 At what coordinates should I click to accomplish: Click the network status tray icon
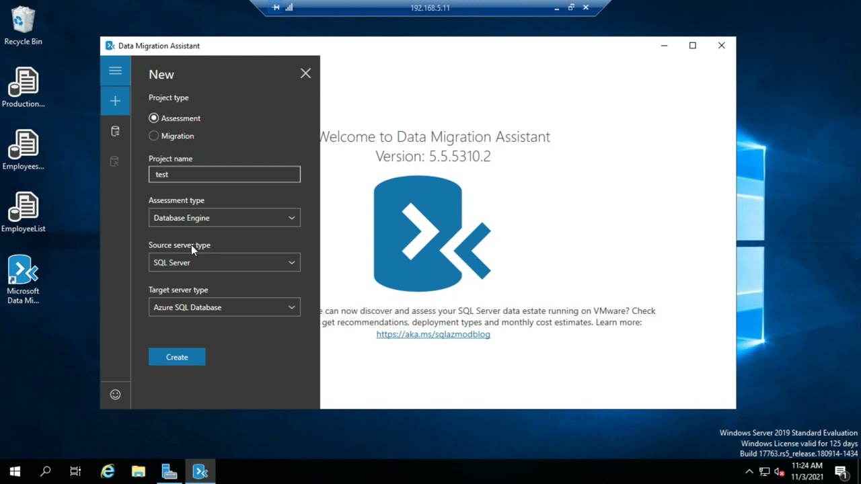(765, 472)
